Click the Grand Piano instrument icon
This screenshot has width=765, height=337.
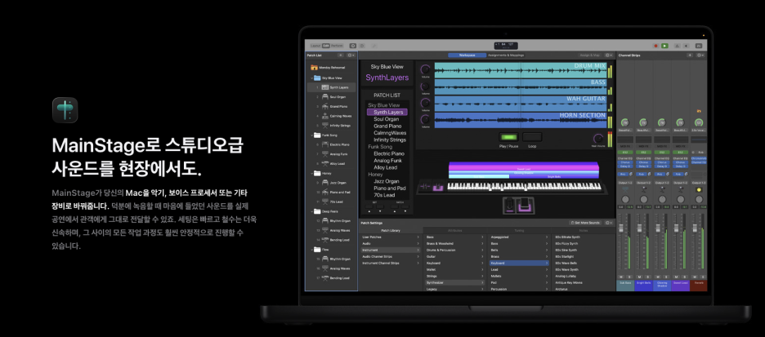(325, 106)
